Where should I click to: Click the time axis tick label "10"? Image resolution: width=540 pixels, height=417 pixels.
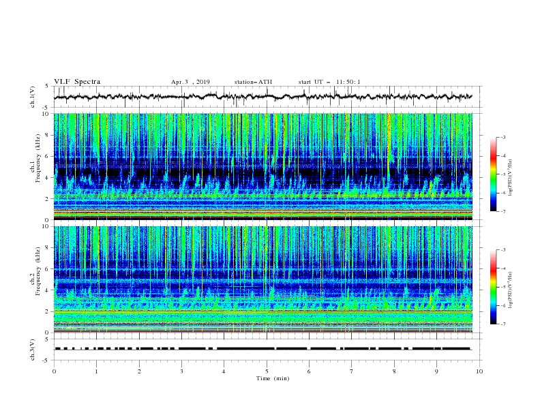(x=479, y=371)
